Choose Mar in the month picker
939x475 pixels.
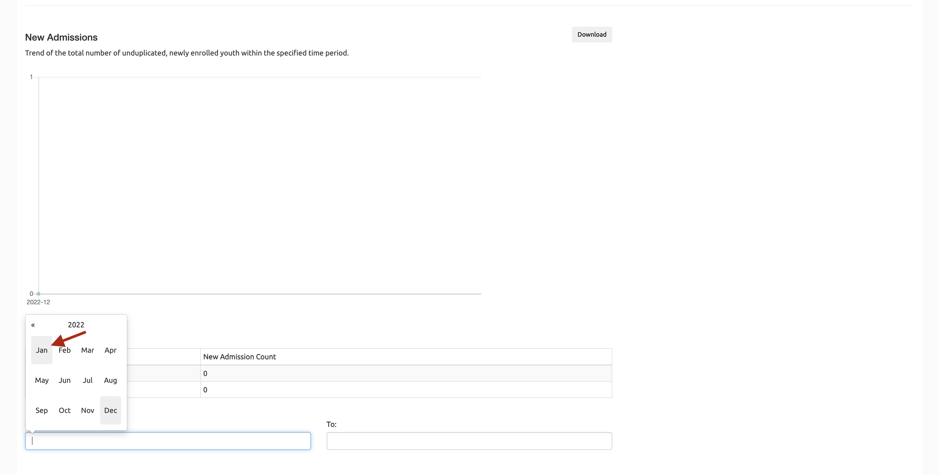(88, 350)
